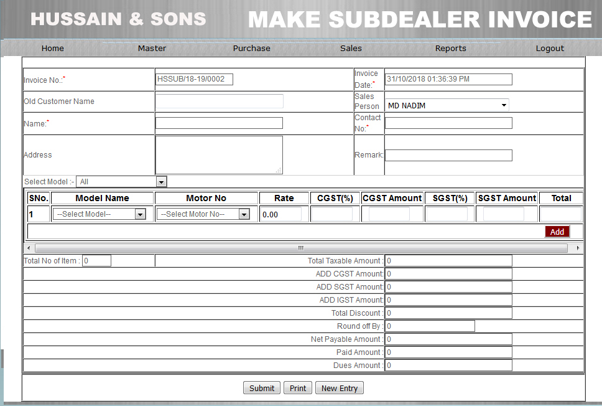Click the right arrow of horizontal scrollbar
Image resolution: width=602 pixels, height=406 pixels.
(578, 248)
